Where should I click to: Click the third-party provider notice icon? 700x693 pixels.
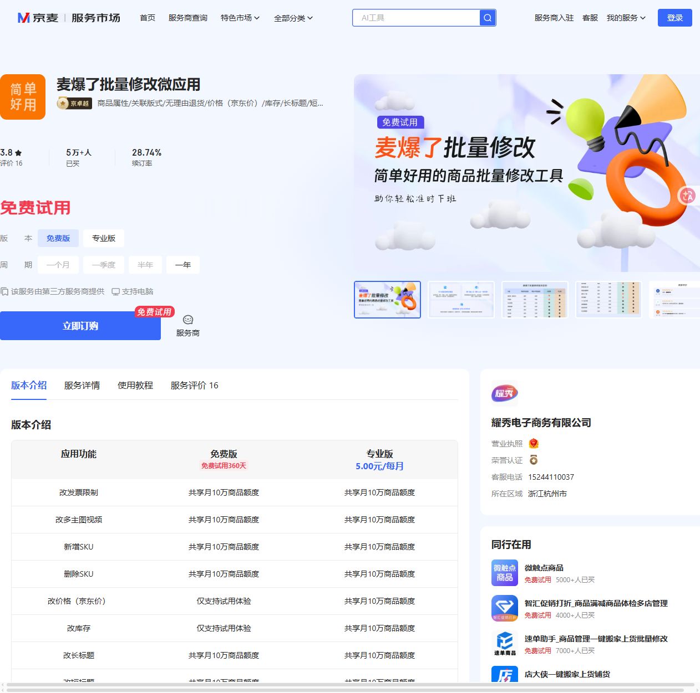point(4,291)
